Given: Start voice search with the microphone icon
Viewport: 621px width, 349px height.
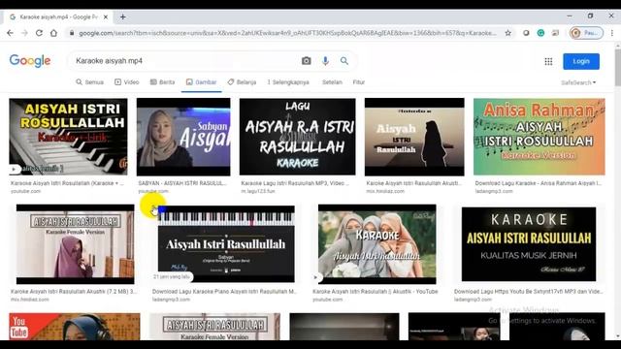Looking at the screenshot, I should (x=325, y=61).
